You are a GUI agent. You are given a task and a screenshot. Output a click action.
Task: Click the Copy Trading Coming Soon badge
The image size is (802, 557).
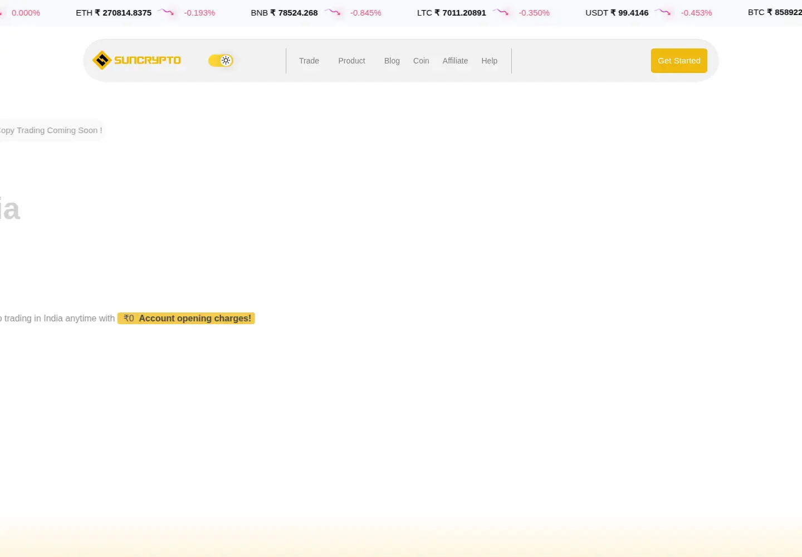tap(51, 130)
